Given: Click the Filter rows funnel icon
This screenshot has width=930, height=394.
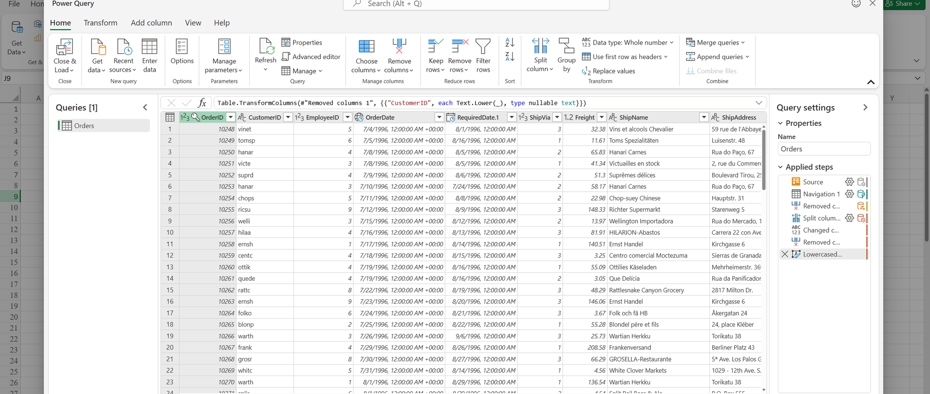Looking at the screenshot, I should pyautogui.click(x=483, y=47).
